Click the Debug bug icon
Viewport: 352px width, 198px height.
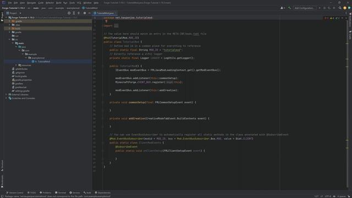pos(324,8)
